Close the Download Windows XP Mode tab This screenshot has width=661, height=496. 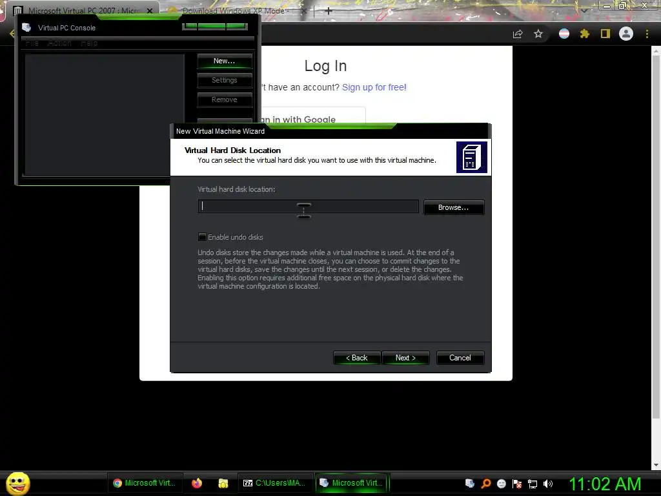click(303, 11)
